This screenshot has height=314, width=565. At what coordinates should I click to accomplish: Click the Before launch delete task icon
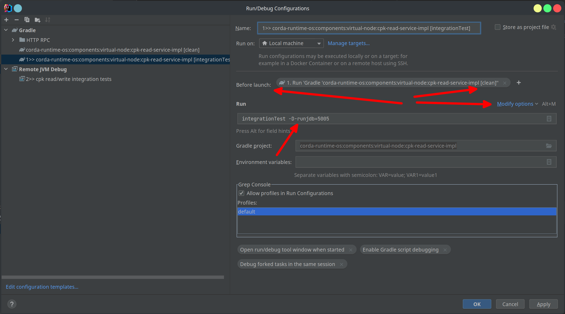[x=505, y=82]
